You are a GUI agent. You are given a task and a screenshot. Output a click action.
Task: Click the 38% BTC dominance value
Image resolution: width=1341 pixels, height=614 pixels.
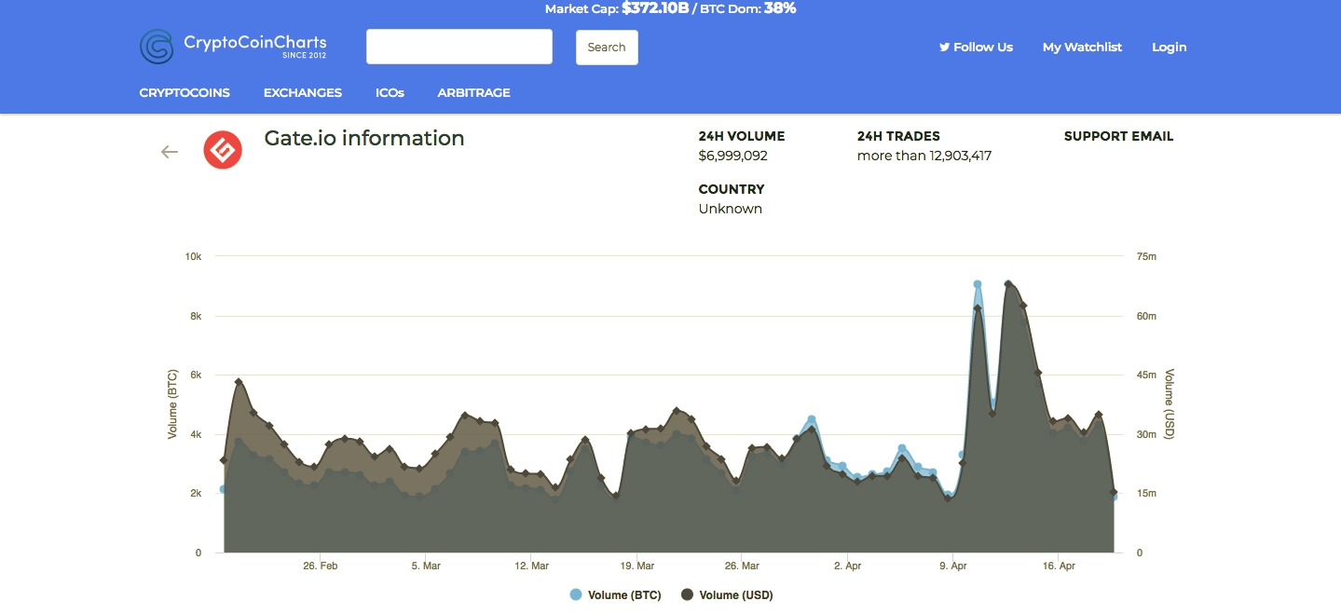[780, 8]
